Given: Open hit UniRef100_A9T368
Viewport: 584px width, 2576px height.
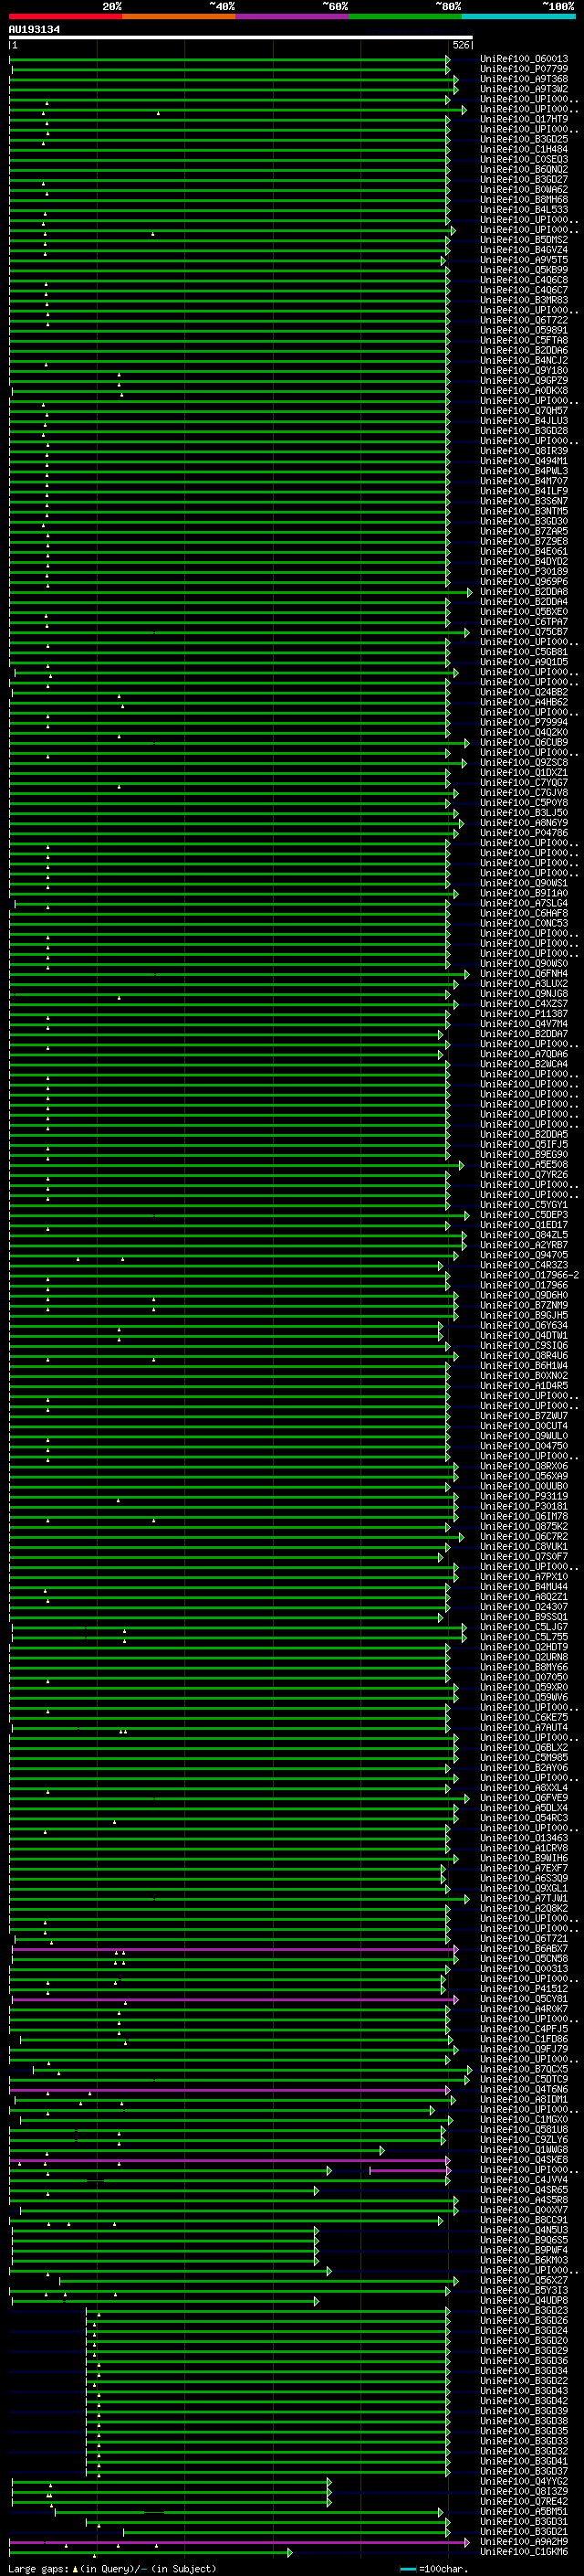Looking at the screenshot, I should [524, 79].
